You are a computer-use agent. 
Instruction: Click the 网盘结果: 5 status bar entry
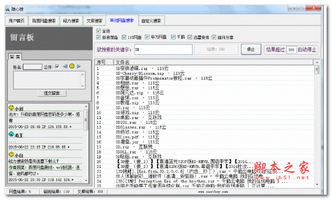click(20, 192)
